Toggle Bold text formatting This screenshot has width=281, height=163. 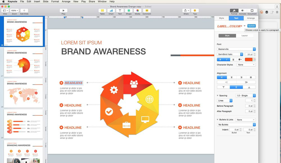click(220, 59)
